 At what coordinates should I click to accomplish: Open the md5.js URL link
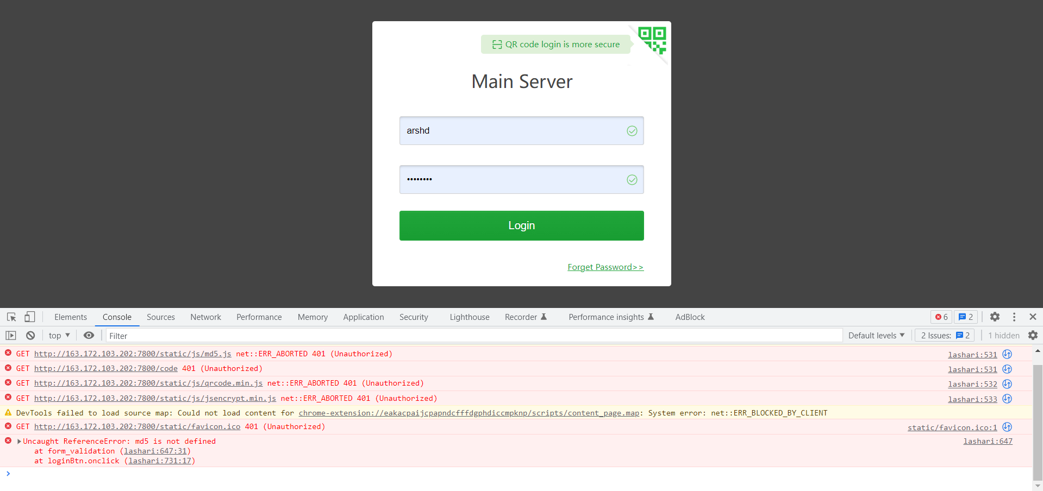(x=133, y=354)
